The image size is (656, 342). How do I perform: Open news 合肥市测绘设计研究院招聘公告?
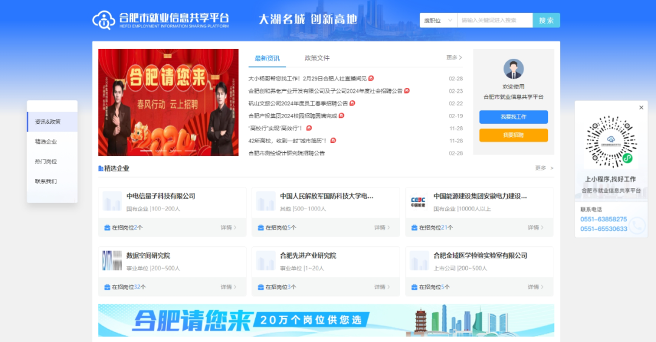click(287, 153)
